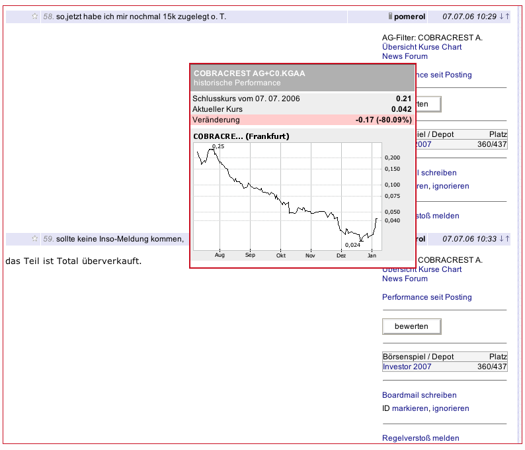Open Übersicht link under post 58 AG-Filter
The height and width of the screenshot is (450, 525).
[399, 47]
